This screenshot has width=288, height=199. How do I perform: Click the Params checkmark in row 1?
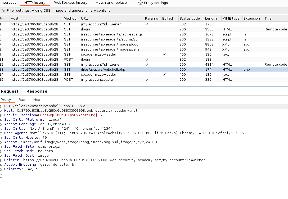147,24
